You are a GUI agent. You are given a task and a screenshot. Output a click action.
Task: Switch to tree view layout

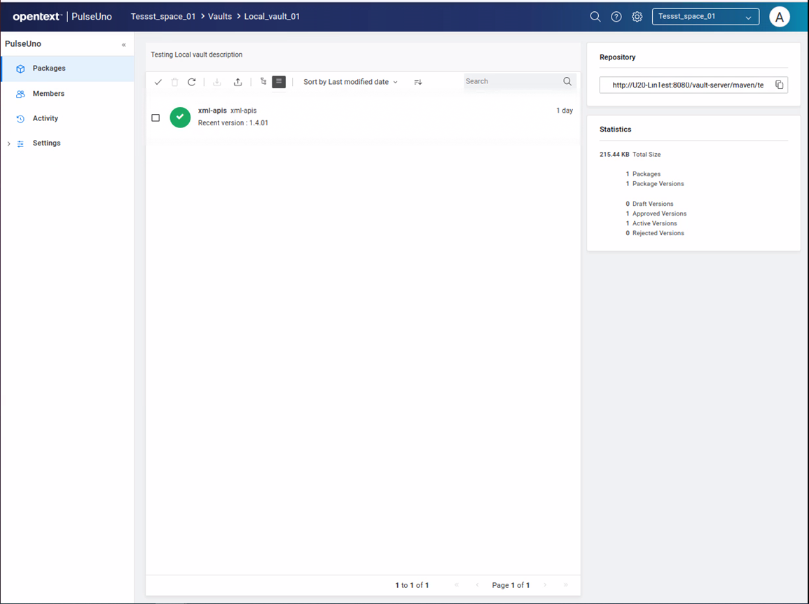pos(263,82)
